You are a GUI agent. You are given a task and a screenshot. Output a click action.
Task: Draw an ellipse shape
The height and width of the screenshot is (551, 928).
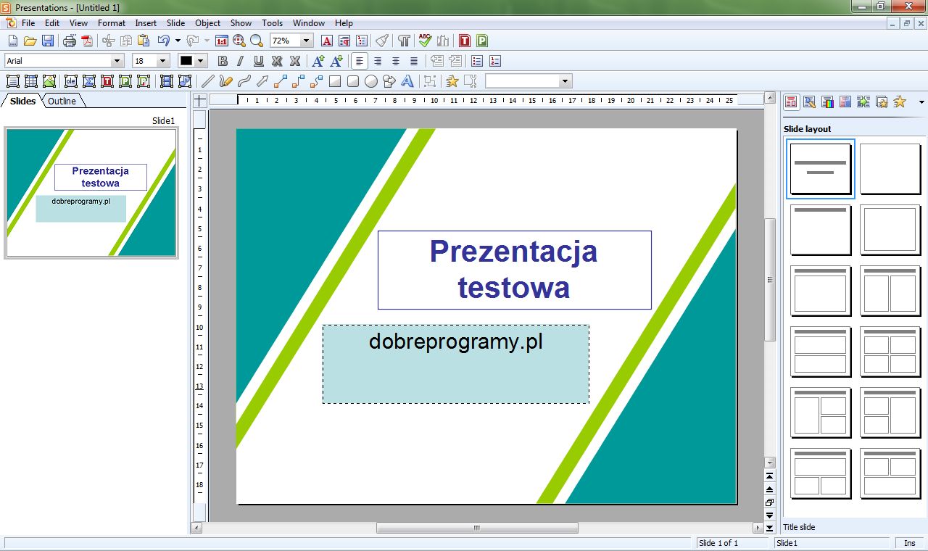pyautogui.click(x=371, y=81)
